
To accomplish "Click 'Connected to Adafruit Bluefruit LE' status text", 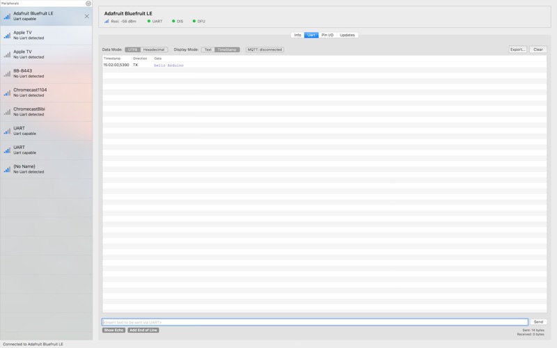I will tap(33, 344).
